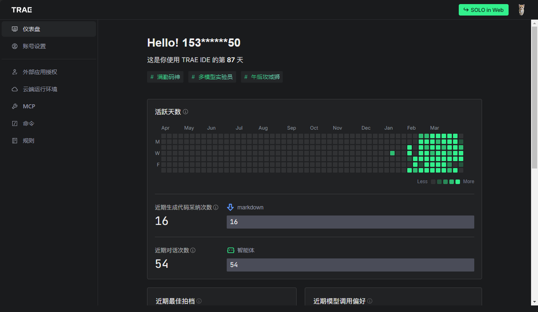Click info icon next to 活跃天数
Viewport: 538px width, 312px height.
185,112
